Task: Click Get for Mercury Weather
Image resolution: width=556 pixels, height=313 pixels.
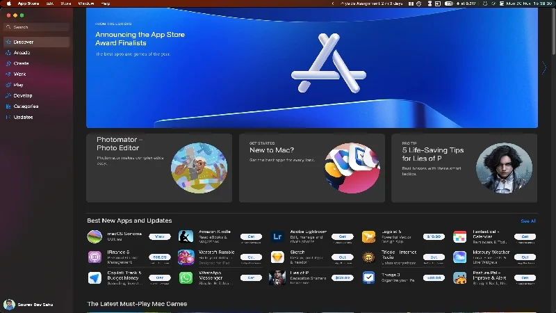Action: tap(525, 257)
